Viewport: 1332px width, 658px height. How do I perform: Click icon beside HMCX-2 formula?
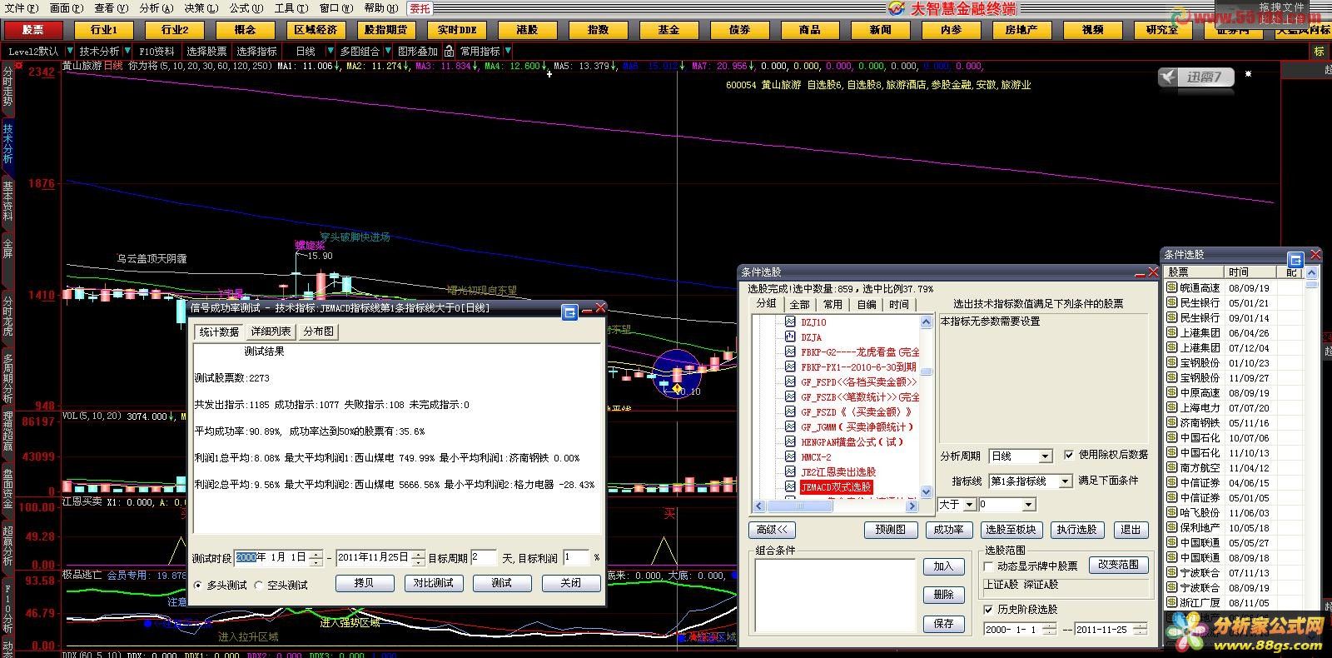(x=791, y=456)
